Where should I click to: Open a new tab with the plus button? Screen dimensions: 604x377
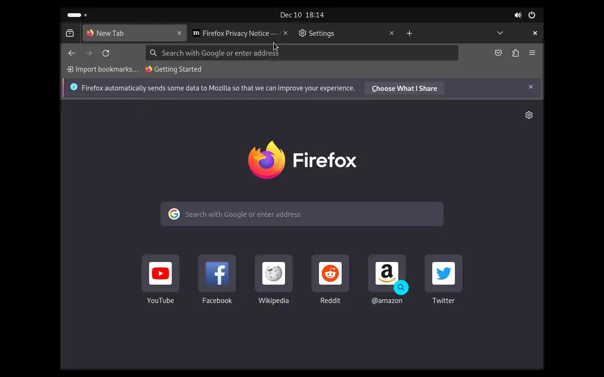click(x=409, y=33)
